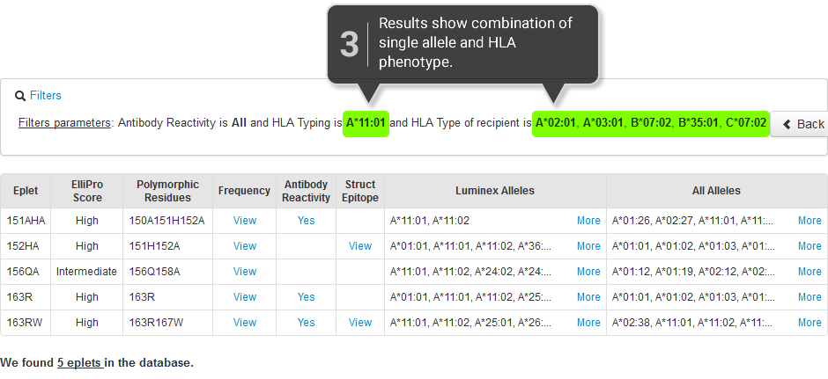
Task: Open Yes antibody reactivity for 151AHA
Action: tap(307, 221)
